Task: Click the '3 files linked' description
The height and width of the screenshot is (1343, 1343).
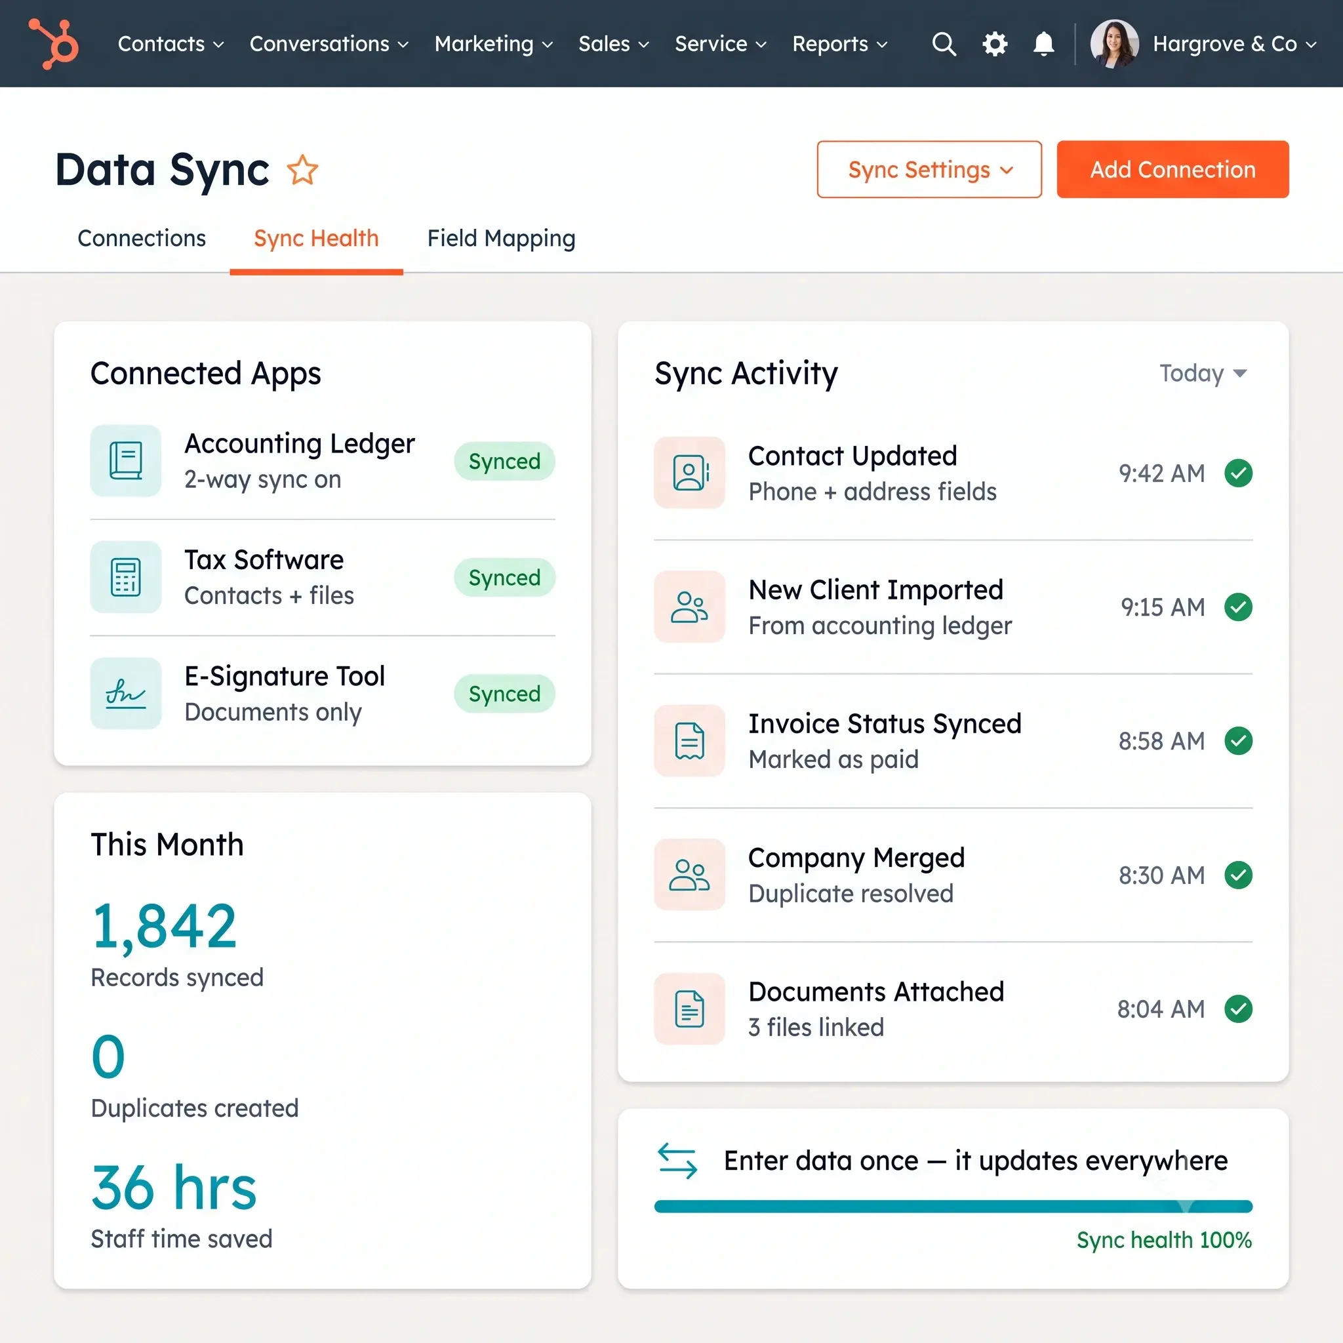Action: coord(816,1028)
